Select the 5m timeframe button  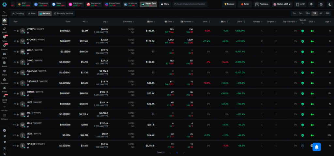click(300, 13)
